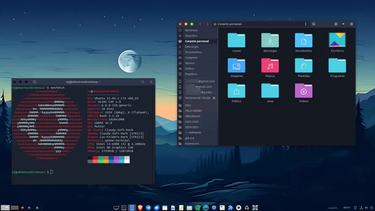Open the file manager hamburger menu

[x=351, y=24]
